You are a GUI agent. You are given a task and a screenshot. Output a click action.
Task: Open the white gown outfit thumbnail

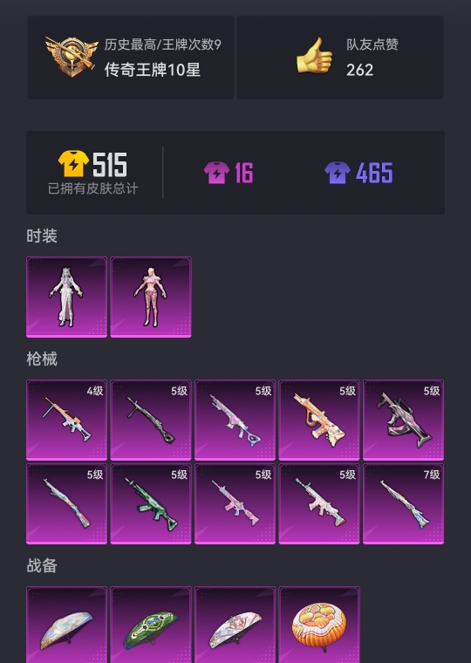(x=67, y=297)
